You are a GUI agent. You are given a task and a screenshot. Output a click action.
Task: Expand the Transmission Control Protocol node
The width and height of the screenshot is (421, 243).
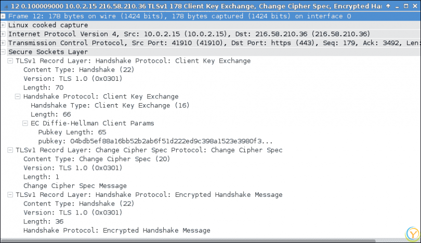tap(3, 43)
